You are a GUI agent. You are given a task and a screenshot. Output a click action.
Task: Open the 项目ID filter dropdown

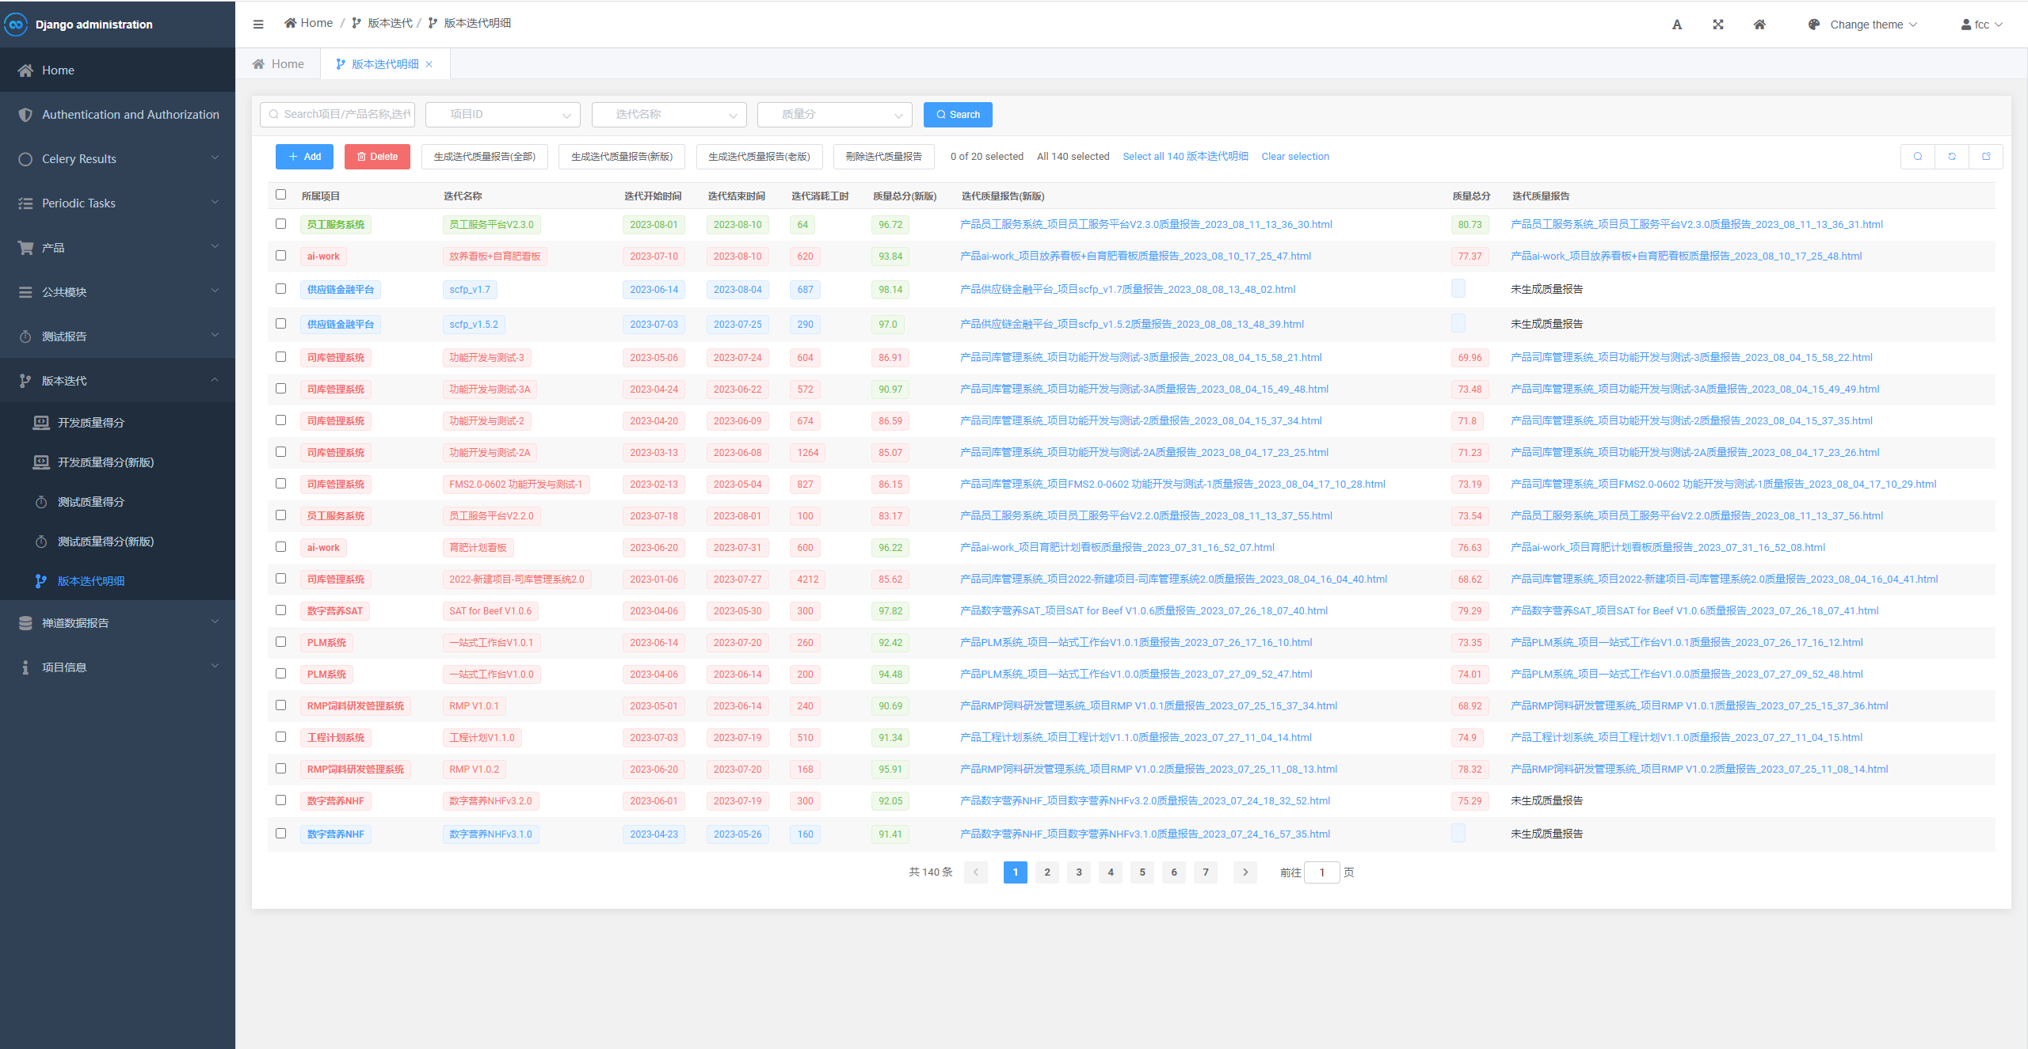[503, 115]
